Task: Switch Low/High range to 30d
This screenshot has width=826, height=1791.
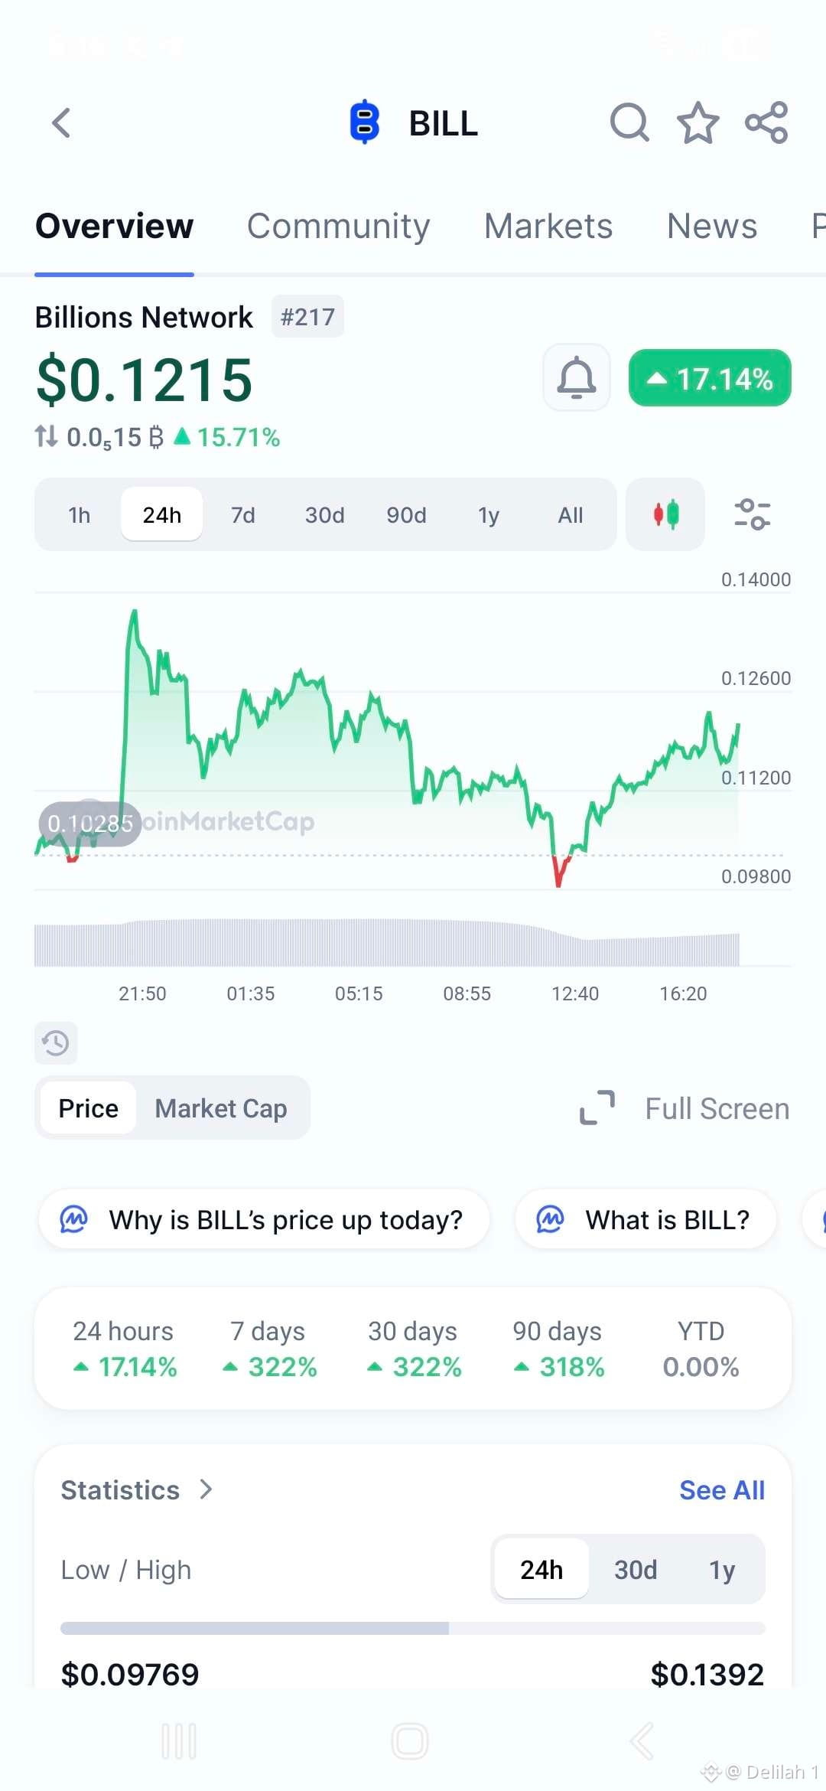Action: tap(636, 1570)
